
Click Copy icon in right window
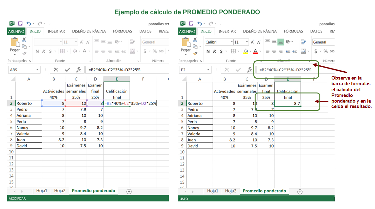195,46
